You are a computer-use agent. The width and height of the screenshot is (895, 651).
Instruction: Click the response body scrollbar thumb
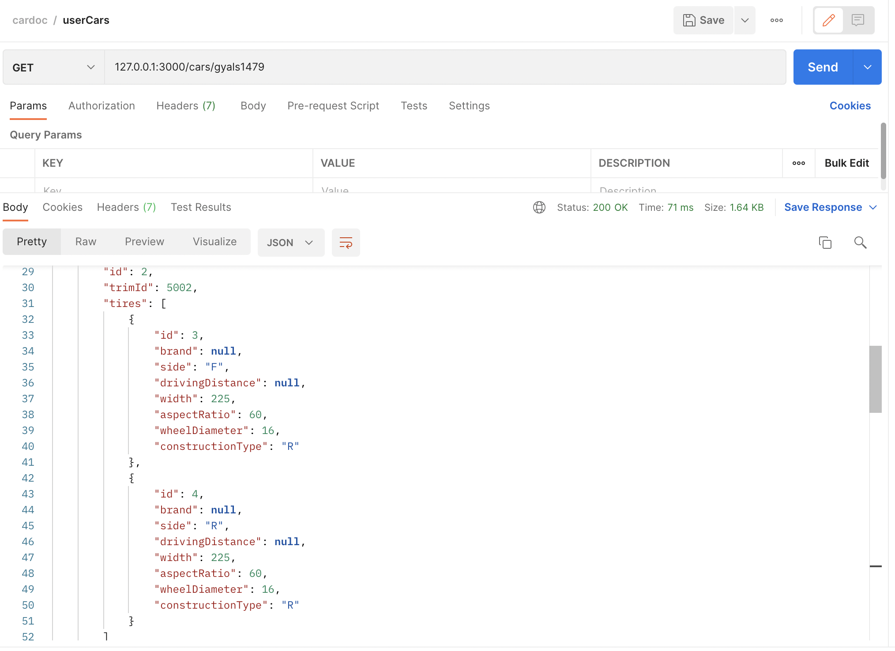coord(876,379)
